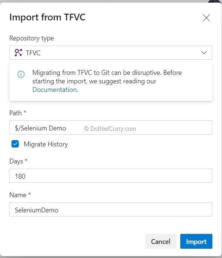
Task: Click the purple TFVC repository icon
Action: click(x=18, y=53)
